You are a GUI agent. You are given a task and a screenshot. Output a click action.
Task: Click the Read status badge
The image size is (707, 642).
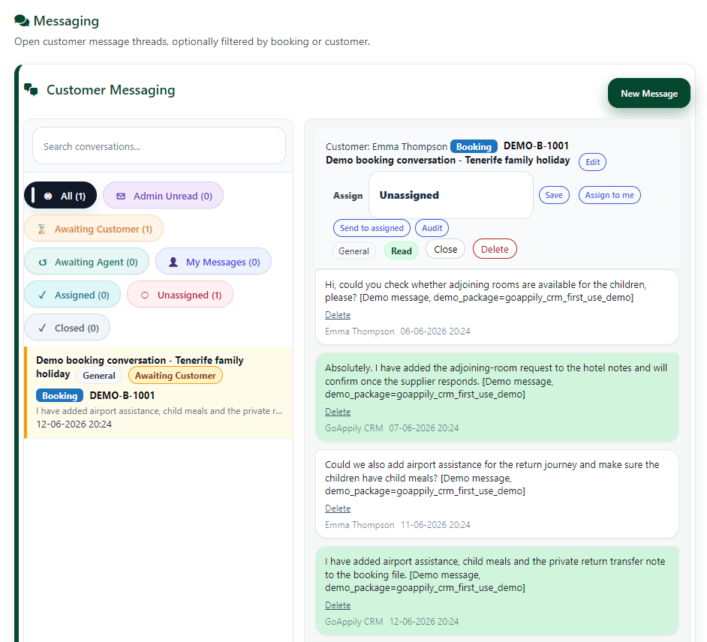[402, 251]
